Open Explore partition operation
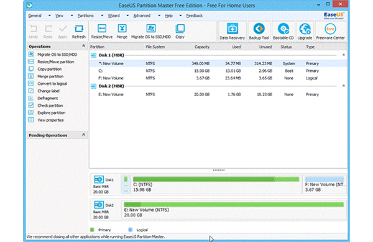 [47, 113]
